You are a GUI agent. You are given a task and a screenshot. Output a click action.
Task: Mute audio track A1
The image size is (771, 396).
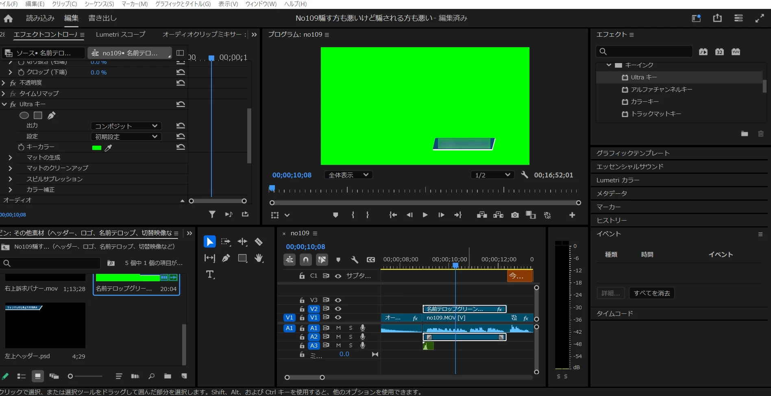(x=338, y=328)
